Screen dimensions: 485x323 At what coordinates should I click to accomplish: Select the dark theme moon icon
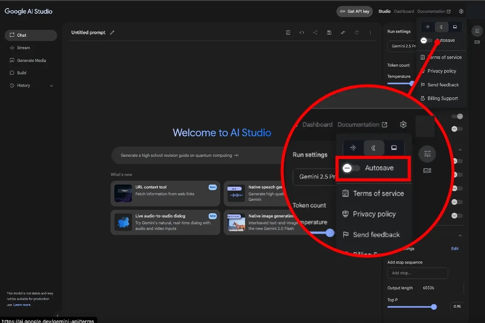pos(441,27)
